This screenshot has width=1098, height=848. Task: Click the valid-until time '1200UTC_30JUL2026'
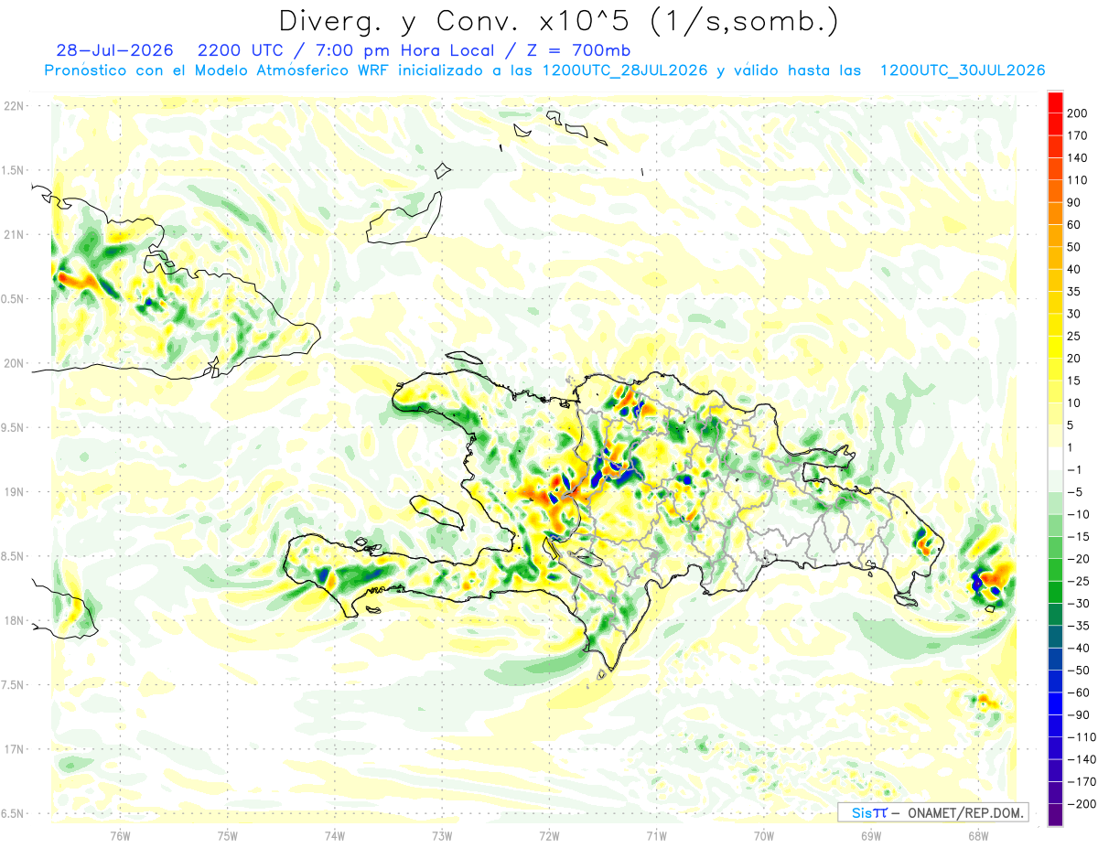click(963, 70)
